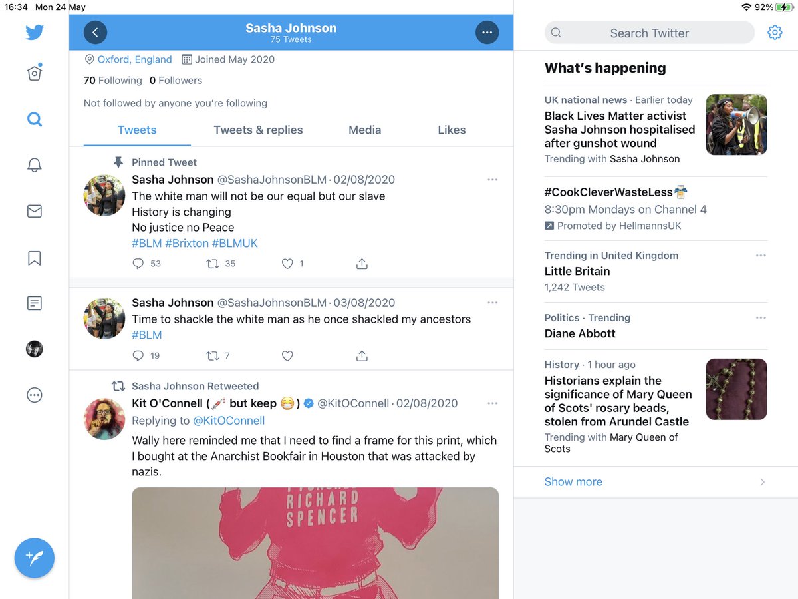Open 03/08/2020 tweet more options

pos(493,303)
